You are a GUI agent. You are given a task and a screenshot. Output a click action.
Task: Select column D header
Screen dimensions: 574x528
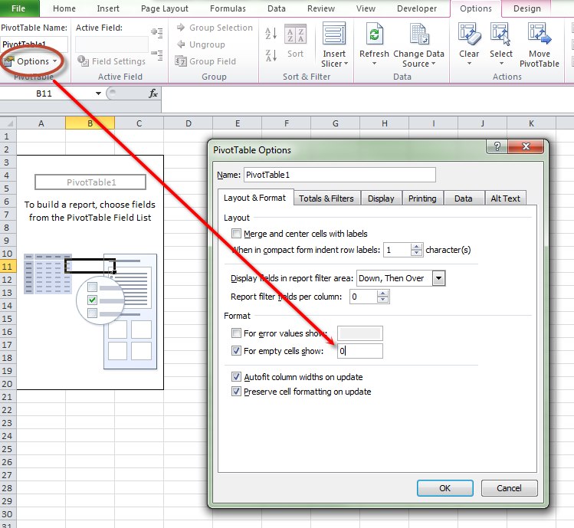(x=189, y=123)
